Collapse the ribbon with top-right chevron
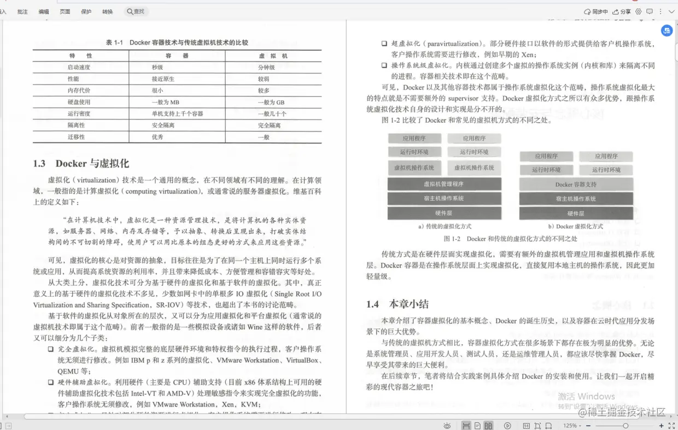The image size is (678, 430). pos(670,11)
